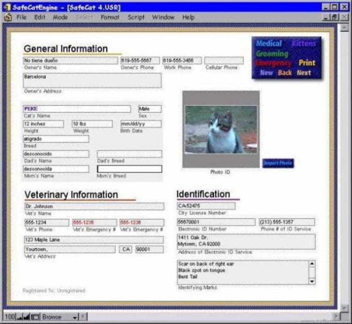Restore the inner document window
Screen dimensions: 352x324
click(334, 17)
